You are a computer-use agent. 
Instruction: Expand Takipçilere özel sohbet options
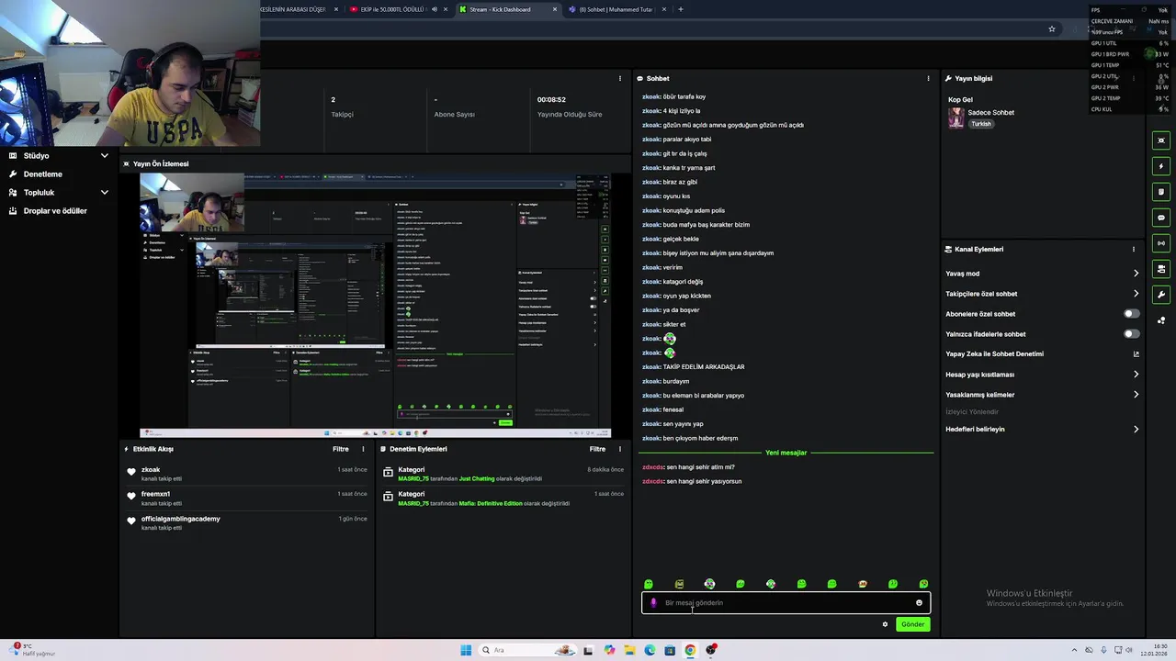pyautogui.click(x=1136, y=294)
